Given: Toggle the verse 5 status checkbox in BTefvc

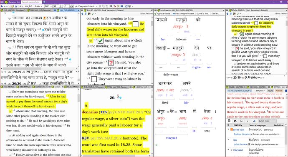Looking at the screenshot, I should [x=265, y=56].
